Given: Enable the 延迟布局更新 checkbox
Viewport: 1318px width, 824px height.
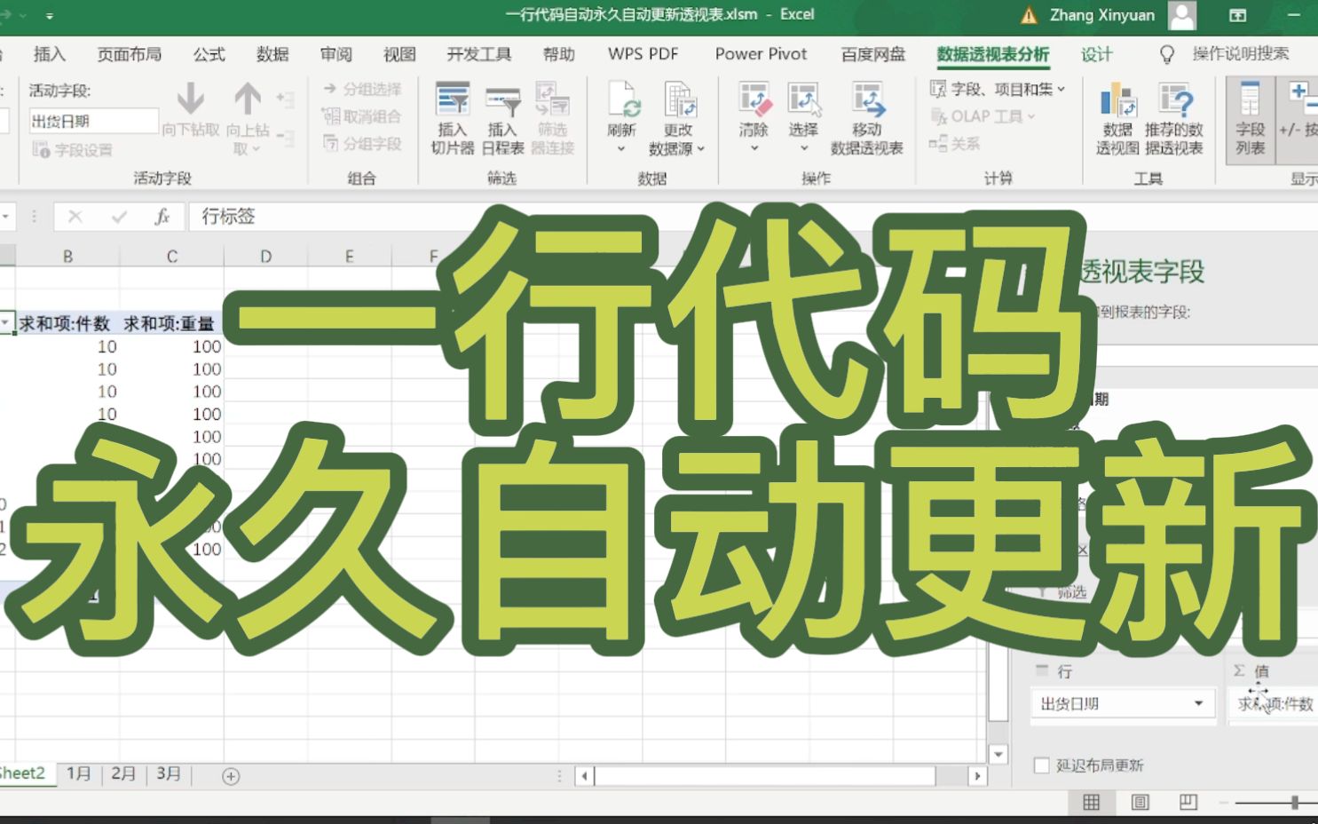Looking at the screenshot, I should [1040, 765].
